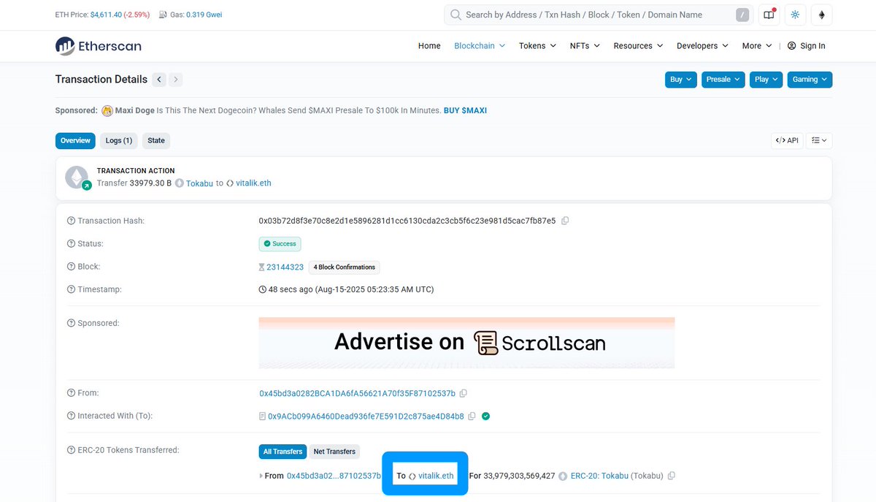The height and width of the screenshot is (502, 876).
Task: Go to the next transaction arrow
Action: (x=176, y=80)
